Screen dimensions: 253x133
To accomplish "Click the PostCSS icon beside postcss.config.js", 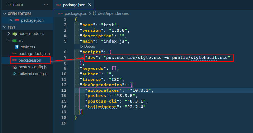I will point(14,67).
